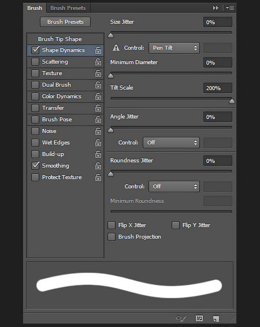
Task: Select the Scattering section label
Action: tap(55, 62)
